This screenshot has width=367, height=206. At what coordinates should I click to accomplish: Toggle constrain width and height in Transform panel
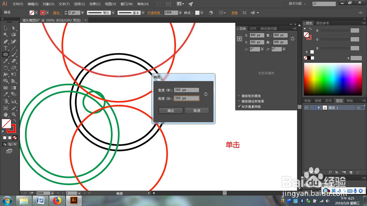(292, 39)
